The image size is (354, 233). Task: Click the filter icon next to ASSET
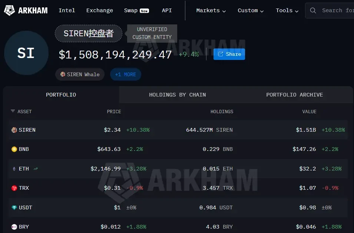click(x=13, y=111)
